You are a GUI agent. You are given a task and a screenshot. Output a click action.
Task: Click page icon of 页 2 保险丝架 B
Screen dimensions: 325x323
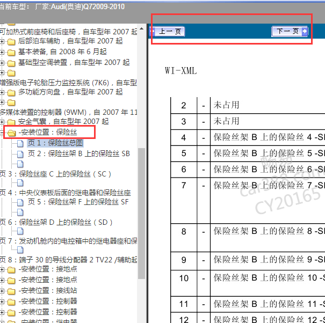coord(20,154)
